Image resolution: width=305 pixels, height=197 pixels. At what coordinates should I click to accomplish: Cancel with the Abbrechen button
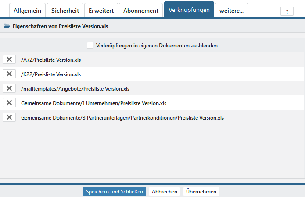(165, 192)
